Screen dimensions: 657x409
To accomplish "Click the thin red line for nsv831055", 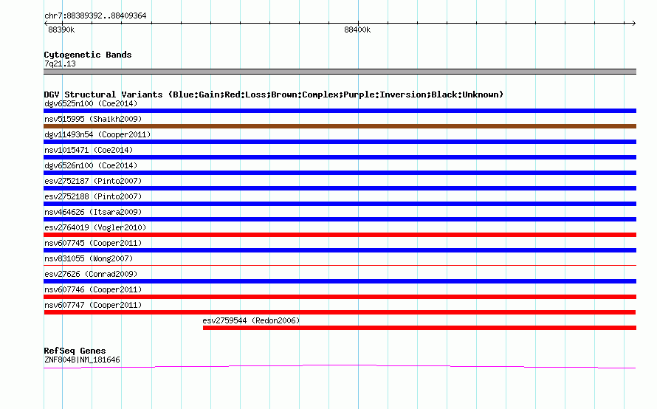I will 340,265.
